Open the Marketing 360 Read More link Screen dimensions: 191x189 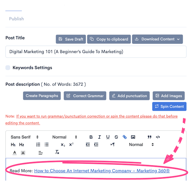102,171
